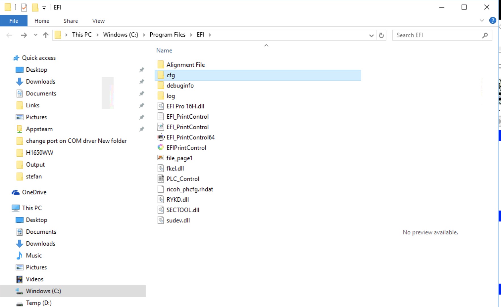The image size is (501, 307).
Task: Unpin Desktop from Quick access
Action: (142, 70)
